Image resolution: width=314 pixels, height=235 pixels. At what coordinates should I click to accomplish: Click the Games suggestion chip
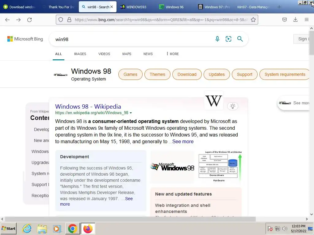click(x=130, y=74)
